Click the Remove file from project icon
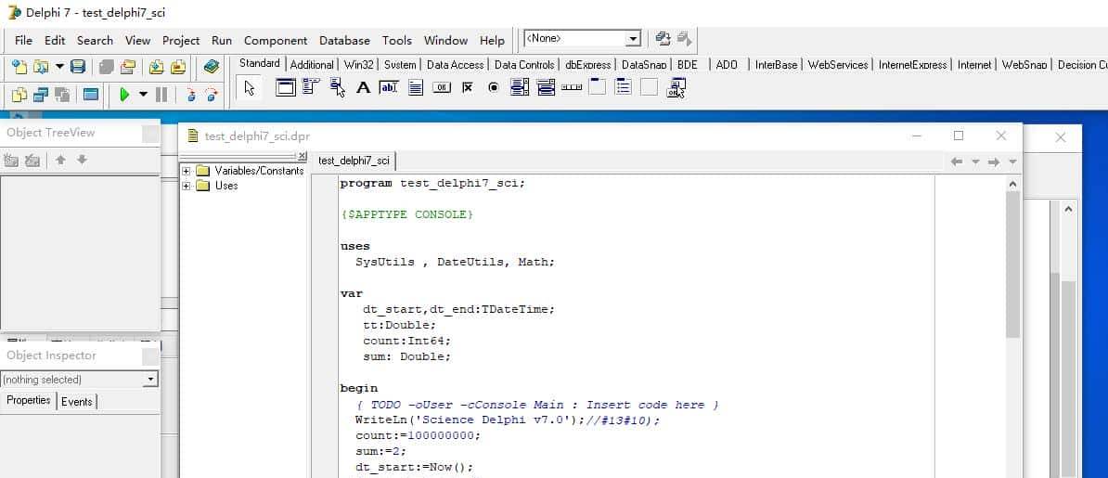This screenshot has height=478, width=1108. pyautogui.click(x=178, y=67)
